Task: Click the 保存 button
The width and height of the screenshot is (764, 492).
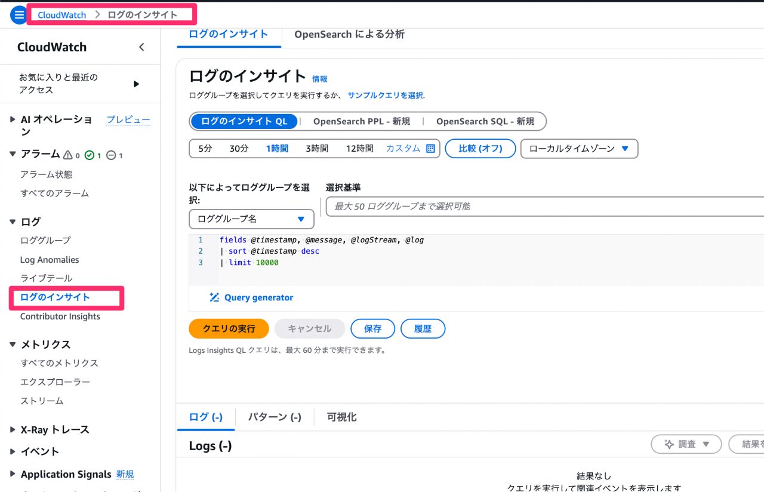Action: click(x=372, y=328)
